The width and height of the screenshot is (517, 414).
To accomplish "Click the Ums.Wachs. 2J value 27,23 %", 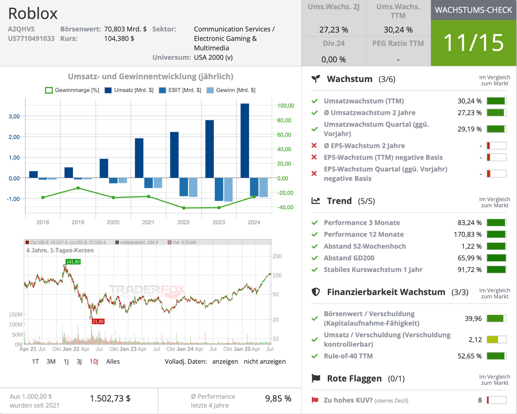I will pos(333,29).
